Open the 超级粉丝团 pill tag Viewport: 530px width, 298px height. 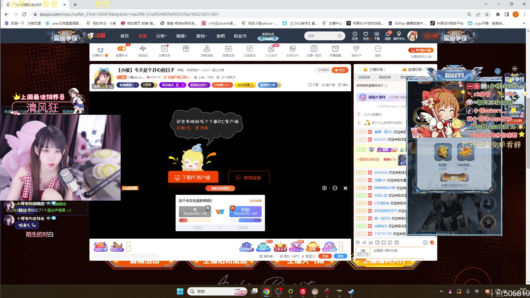click(199, 85)
